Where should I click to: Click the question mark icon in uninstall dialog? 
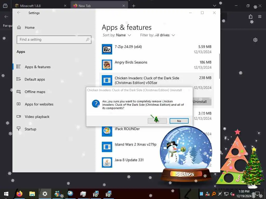96,104
